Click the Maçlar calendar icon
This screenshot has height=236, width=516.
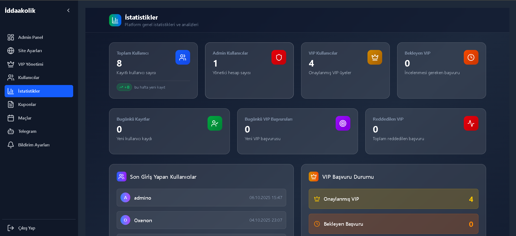(11, 118)
